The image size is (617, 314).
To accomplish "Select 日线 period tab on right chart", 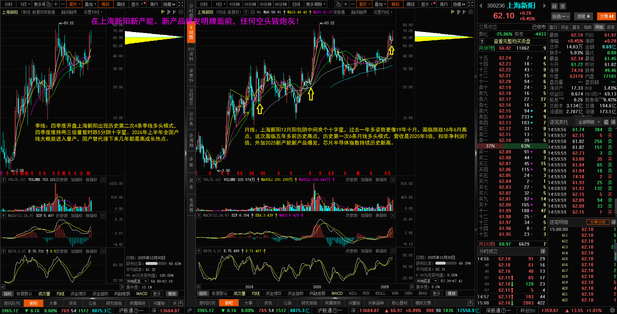I will [296, 4].
